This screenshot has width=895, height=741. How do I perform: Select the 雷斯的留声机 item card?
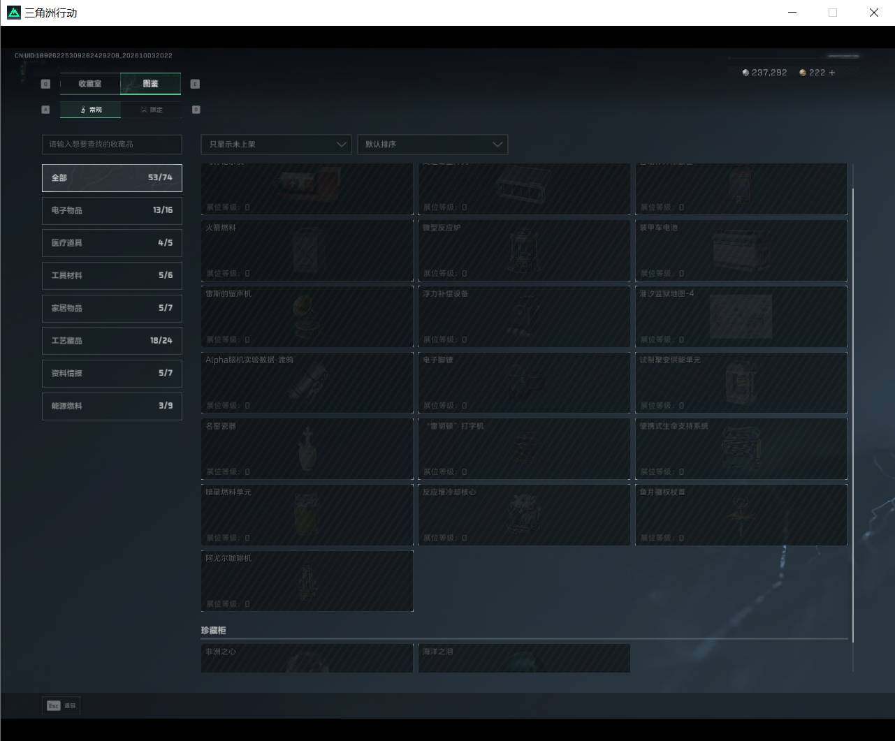[x=307, y=316]
